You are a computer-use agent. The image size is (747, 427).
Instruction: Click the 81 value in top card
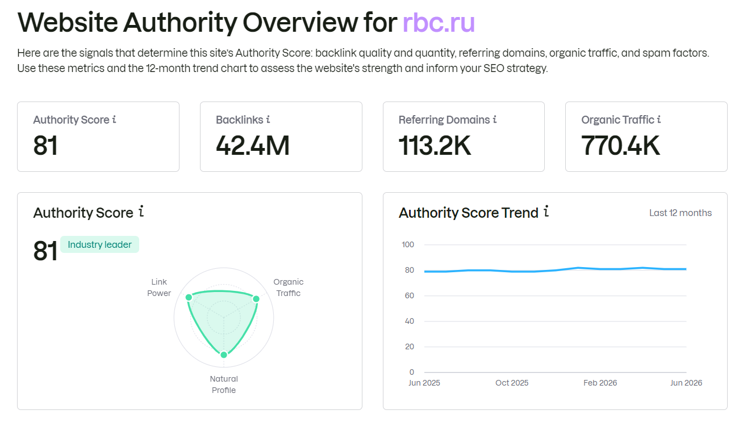point(45,146)
